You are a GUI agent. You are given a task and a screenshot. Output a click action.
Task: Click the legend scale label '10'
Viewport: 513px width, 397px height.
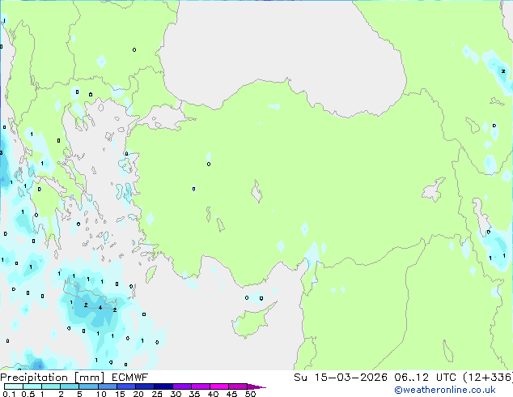click(x=101, y=394)
